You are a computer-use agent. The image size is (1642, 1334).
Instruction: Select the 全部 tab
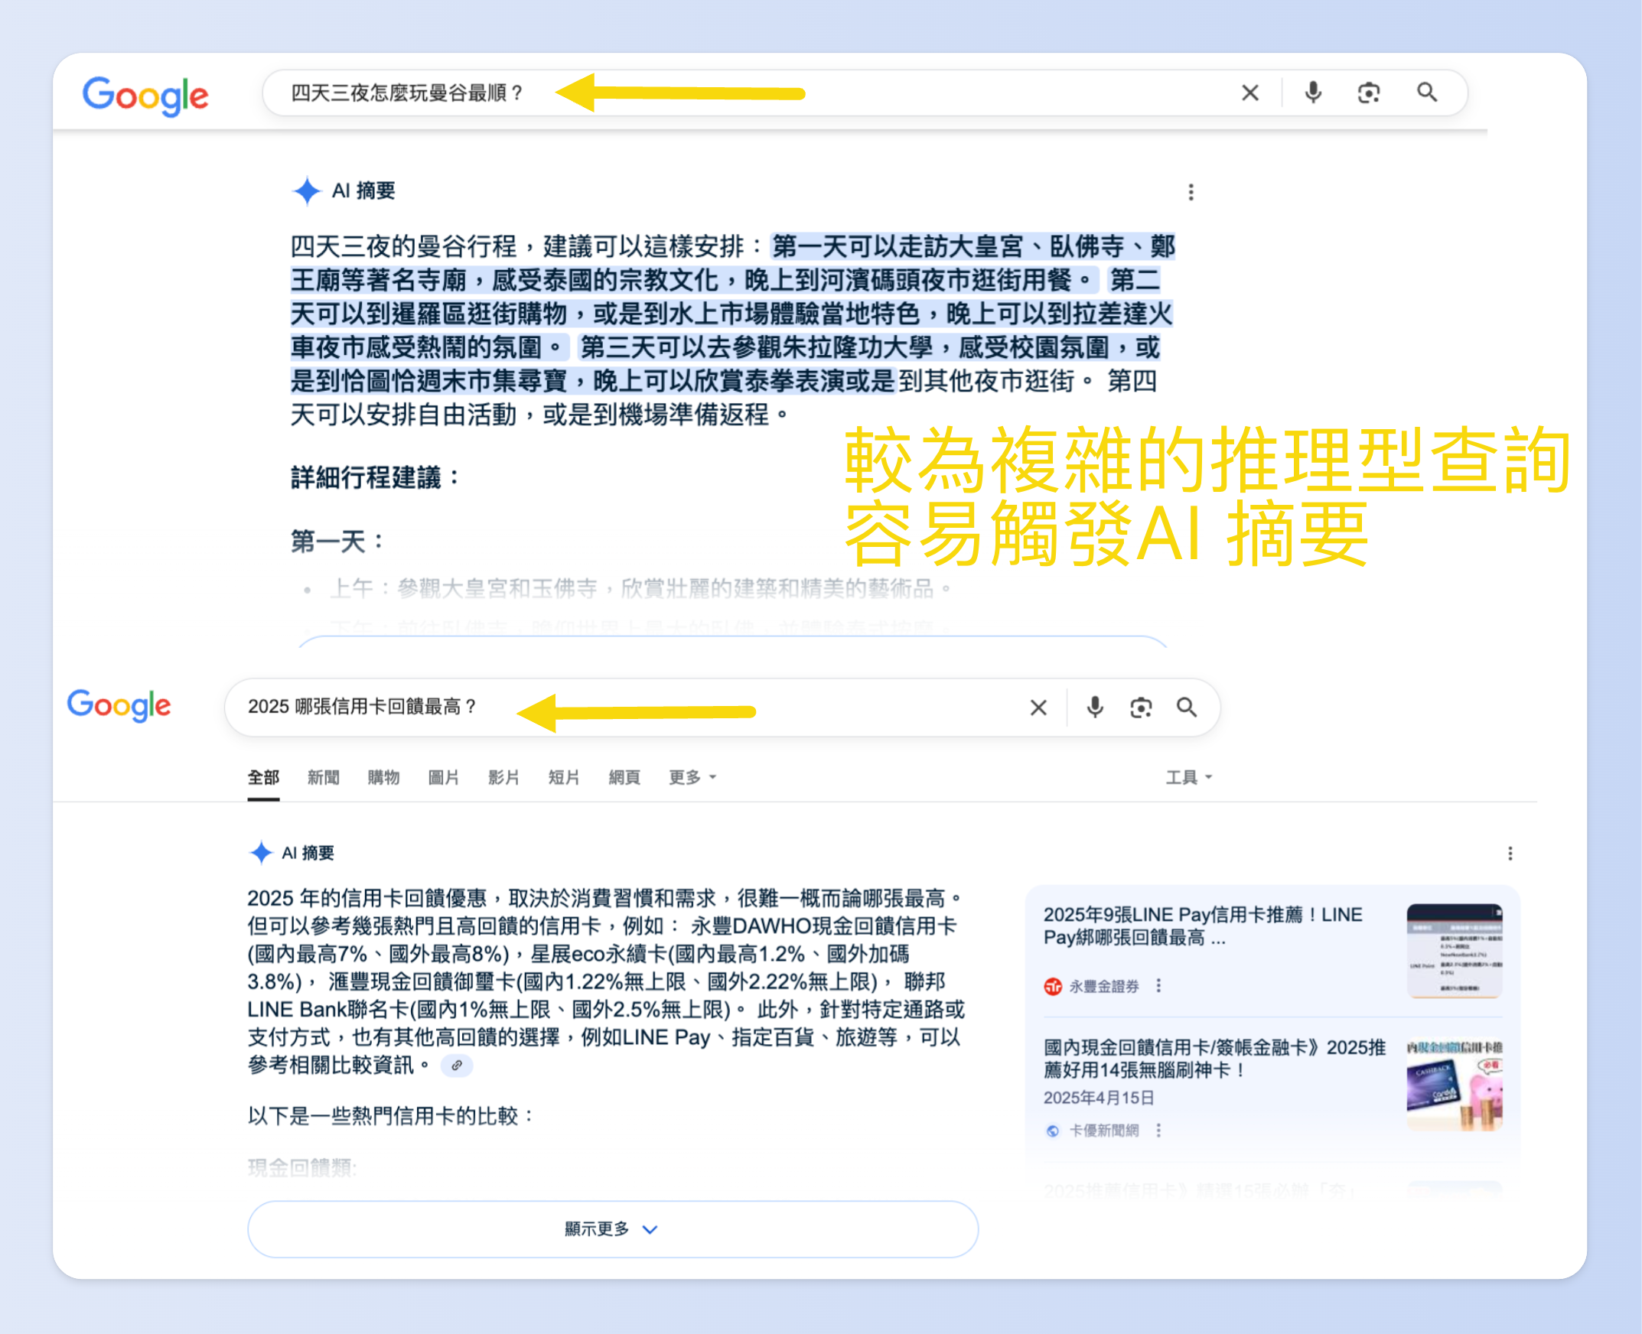[x=263, y=778]
